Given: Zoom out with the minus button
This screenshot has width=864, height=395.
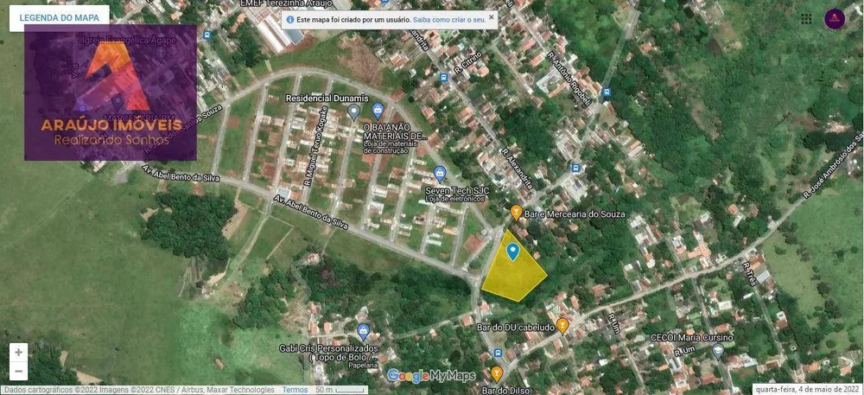Looking at the screenshot, I should coord(19,372).
